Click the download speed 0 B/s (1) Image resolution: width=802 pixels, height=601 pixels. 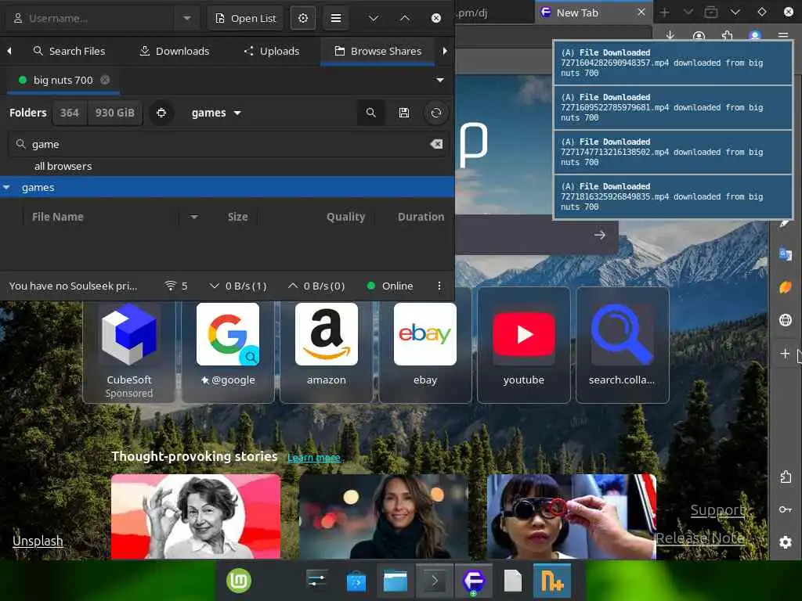[x=238, y=286]
